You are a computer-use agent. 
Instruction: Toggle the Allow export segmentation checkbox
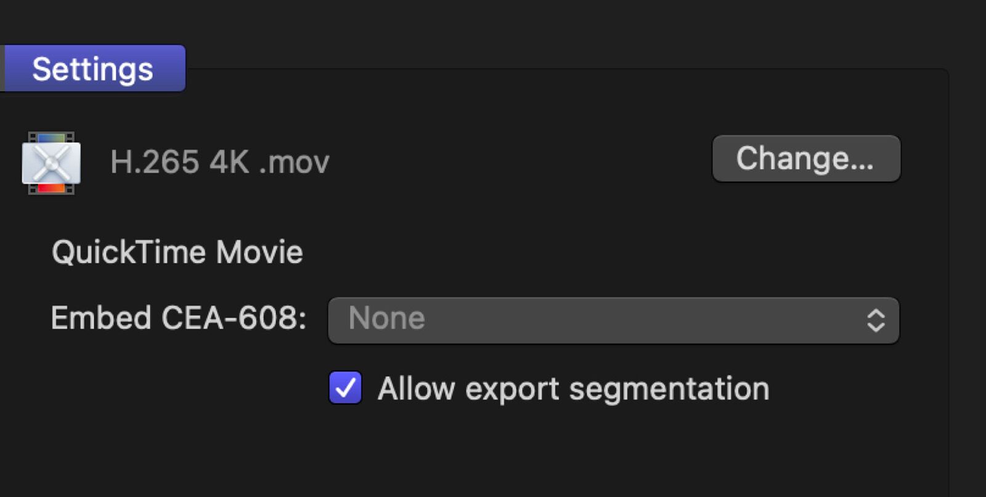(x=346, y=388)
